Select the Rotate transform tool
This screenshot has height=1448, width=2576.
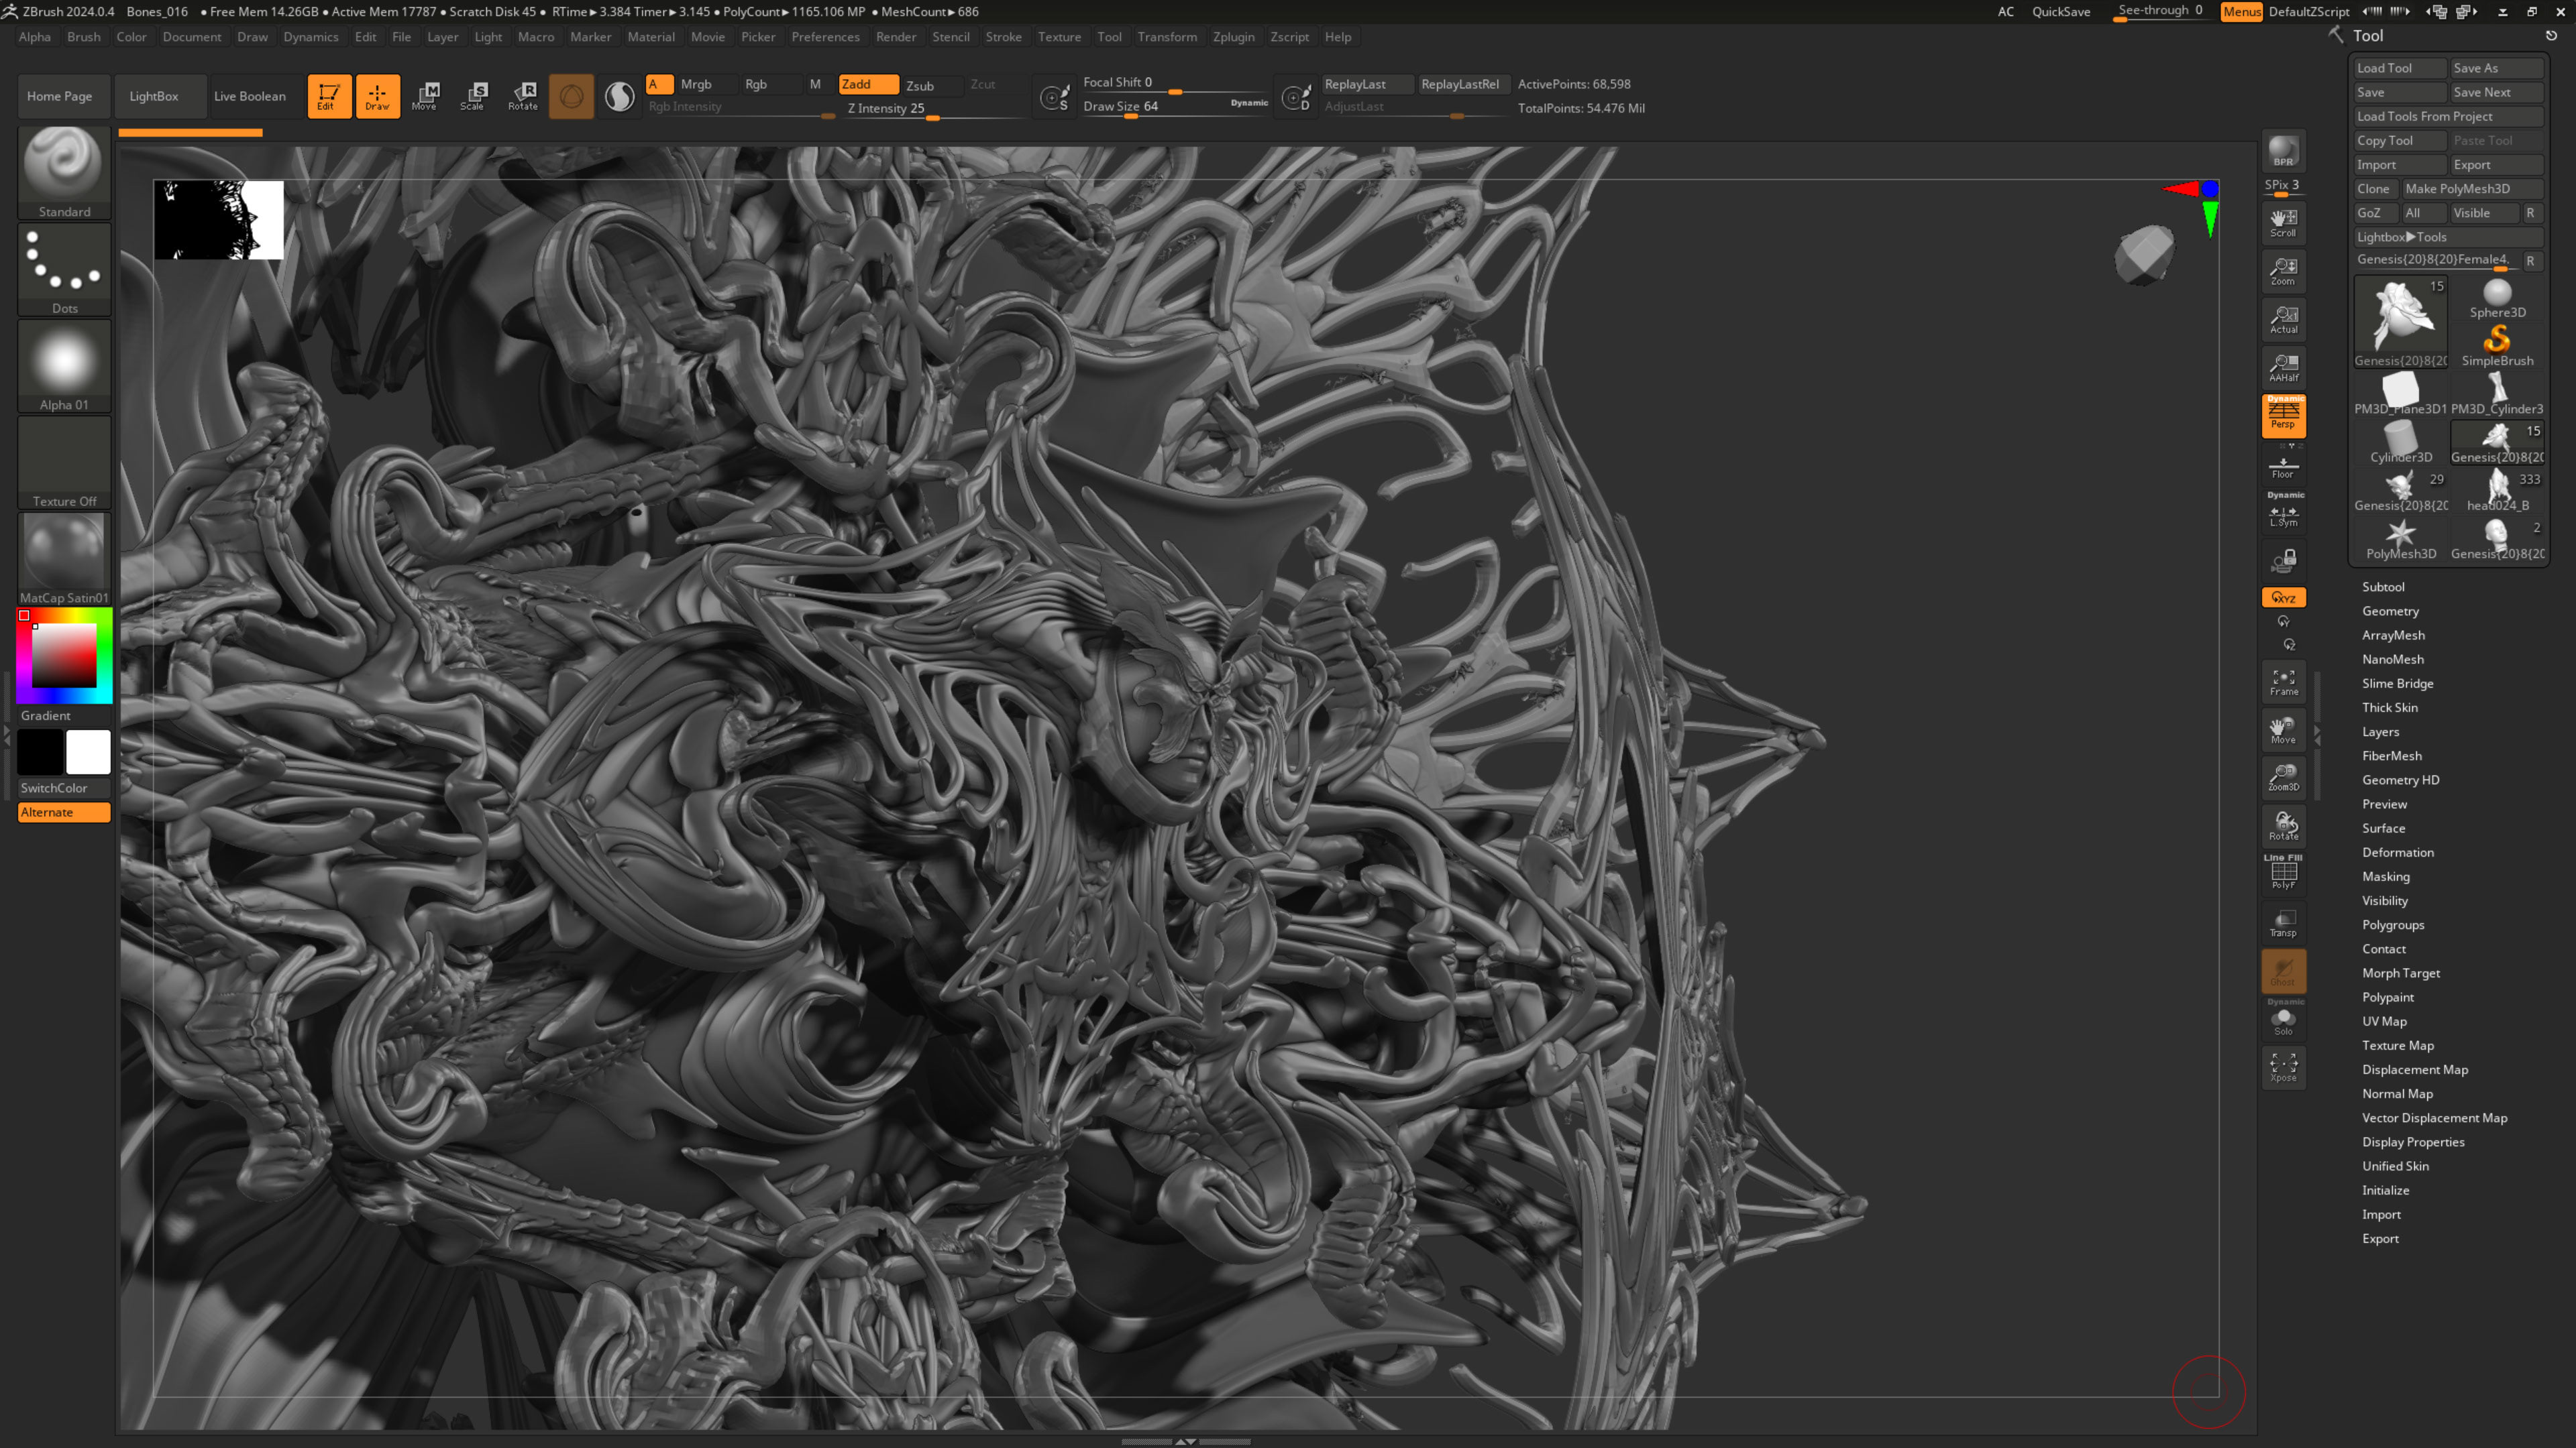coord(522,96)
